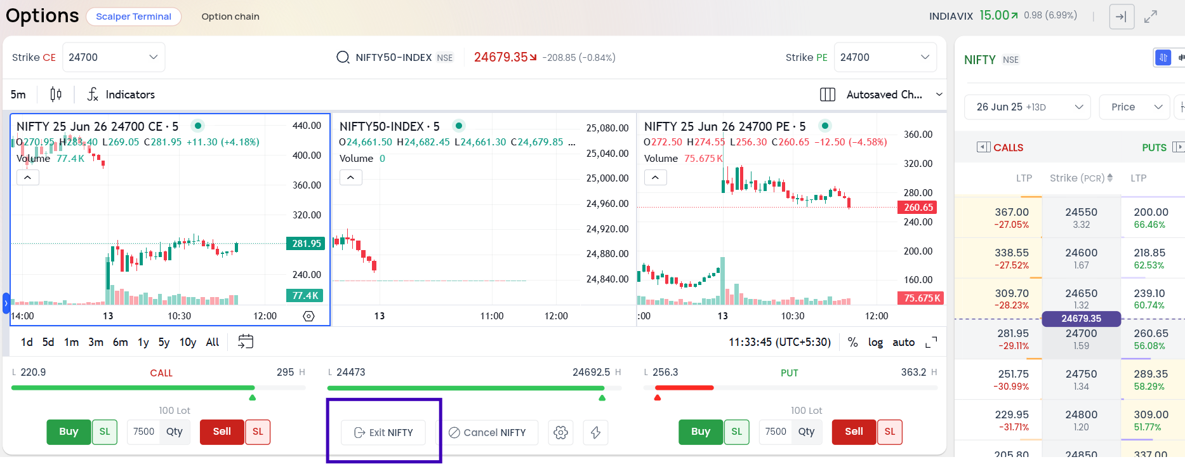The width and height of the screenshot is (1185, 464).
Task: Click the 24700 strike row in option chain
Action: point(1069,340)
